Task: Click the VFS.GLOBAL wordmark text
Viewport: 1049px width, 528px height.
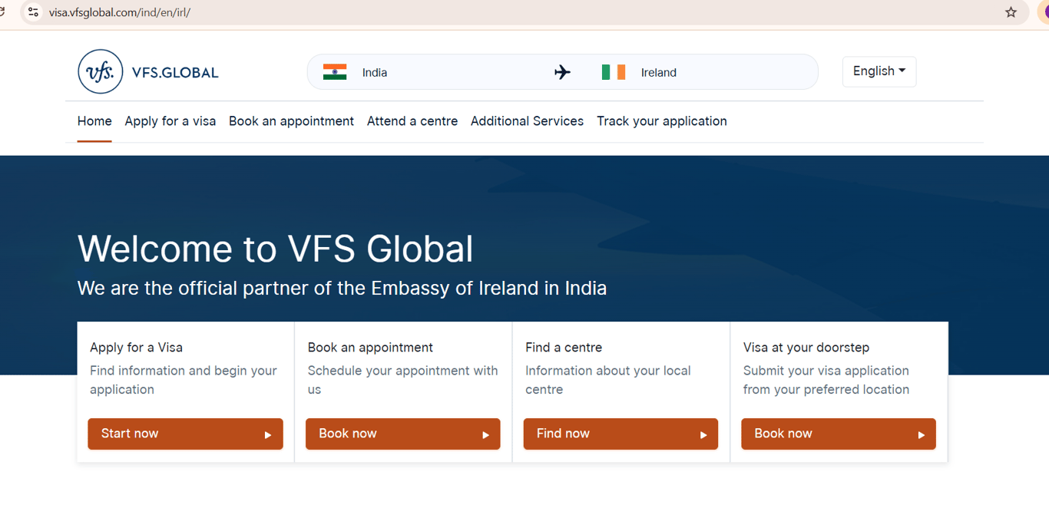Action: point(175,73)
